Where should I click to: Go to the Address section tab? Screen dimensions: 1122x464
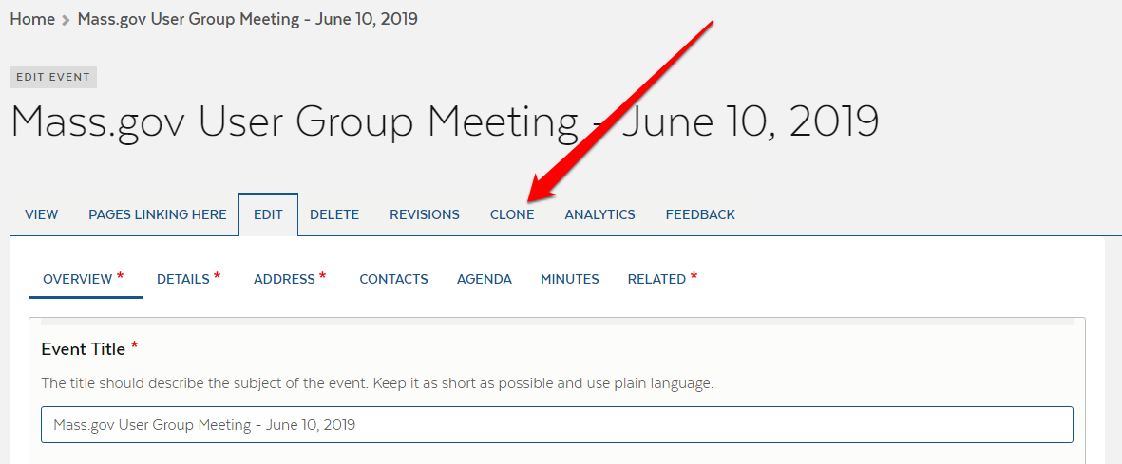[x=284, y=279]
